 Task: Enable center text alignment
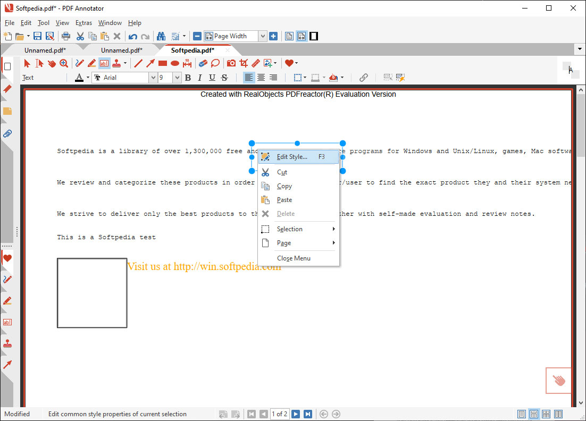point(261,78)
